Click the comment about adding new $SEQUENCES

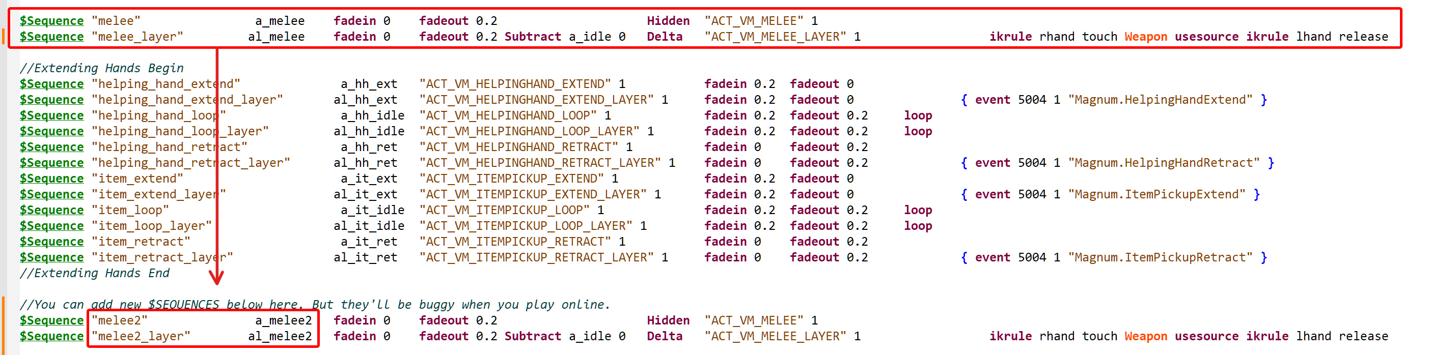pos(314,305)
